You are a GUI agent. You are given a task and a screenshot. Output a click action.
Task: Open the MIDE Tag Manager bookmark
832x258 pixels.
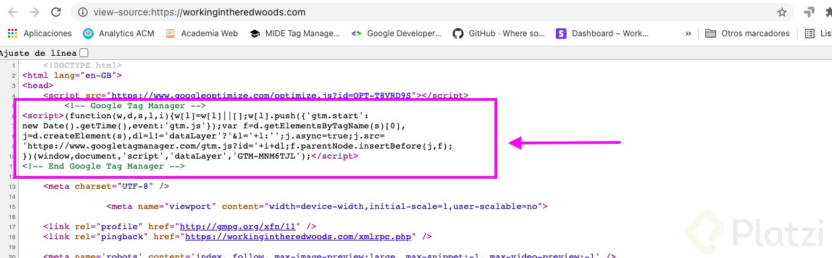(294, 33)
